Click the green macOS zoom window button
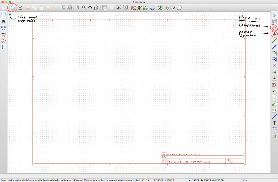278x182 pixels. [x=10, y=2]
